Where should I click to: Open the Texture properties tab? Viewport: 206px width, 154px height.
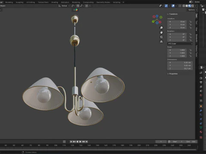click(201, 137)
